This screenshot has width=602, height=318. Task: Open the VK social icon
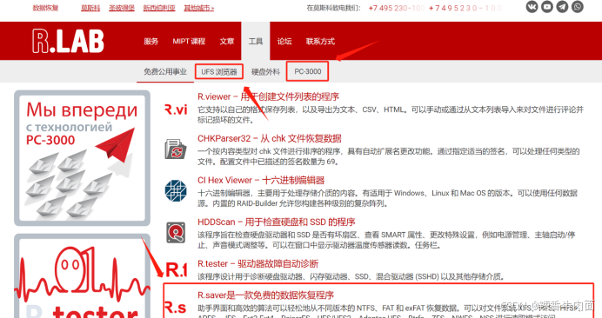(x=532, y=7)
